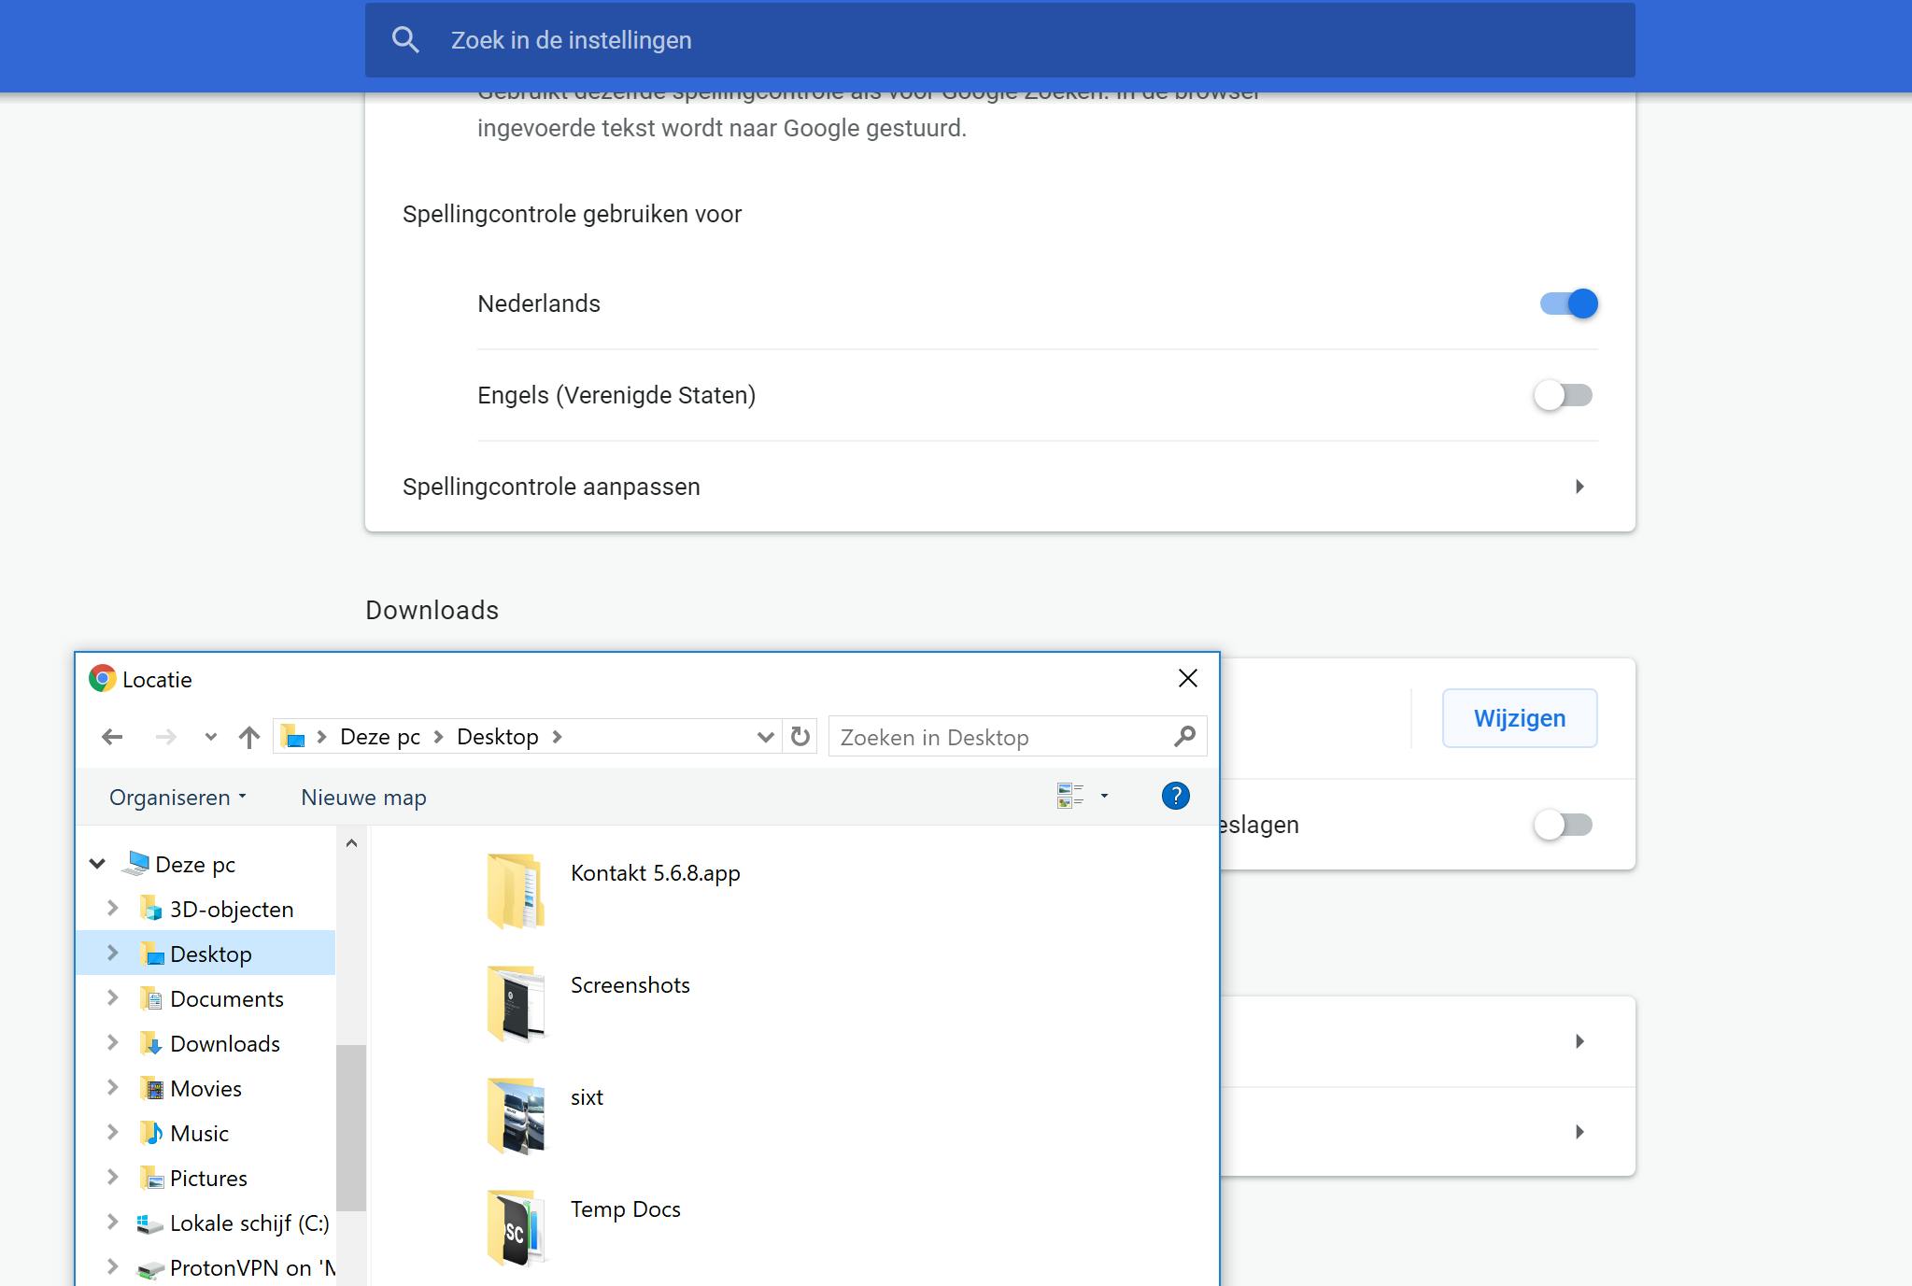Enable Engels (Verenigde Staten) spell check
1912x1286 pixels.
[1563, 395]
